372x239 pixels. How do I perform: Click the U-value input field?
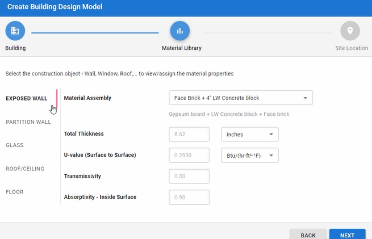coord(189,156)
